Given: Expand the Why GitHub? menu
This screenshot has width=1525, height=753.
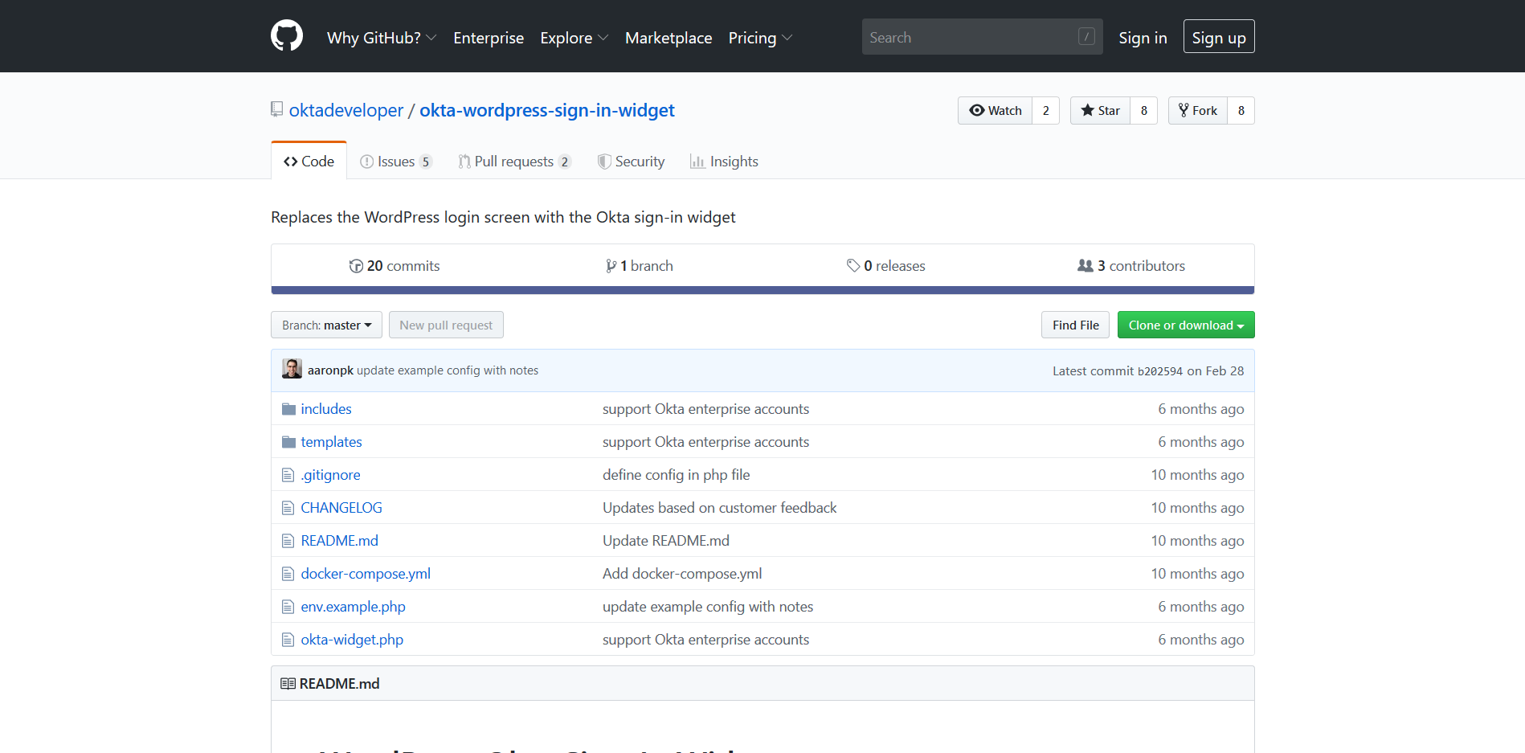Looking at the screenshot, I should 382,38.
